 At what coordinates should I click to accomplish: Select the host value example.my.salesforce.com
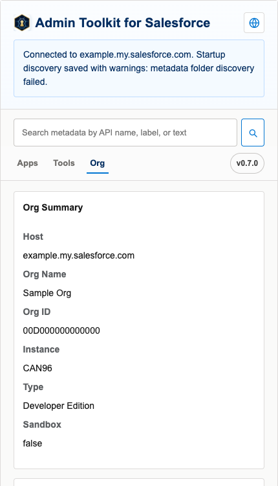pyautogui.click(x=78, y=255)
